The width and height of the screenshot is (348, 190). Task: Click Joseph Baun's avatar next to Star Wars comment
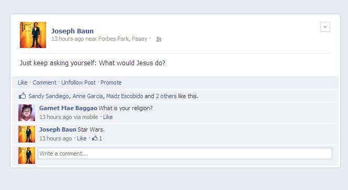point(27,134)
